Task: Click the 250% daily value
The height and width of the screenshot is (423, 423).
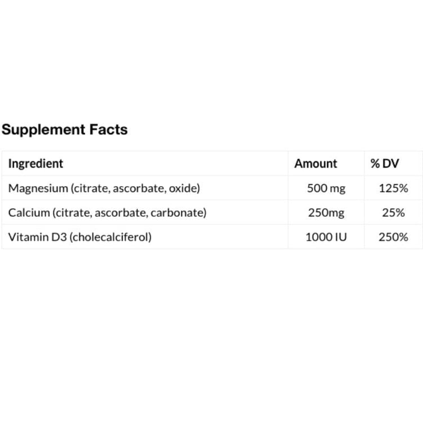Action: [393, 237]
